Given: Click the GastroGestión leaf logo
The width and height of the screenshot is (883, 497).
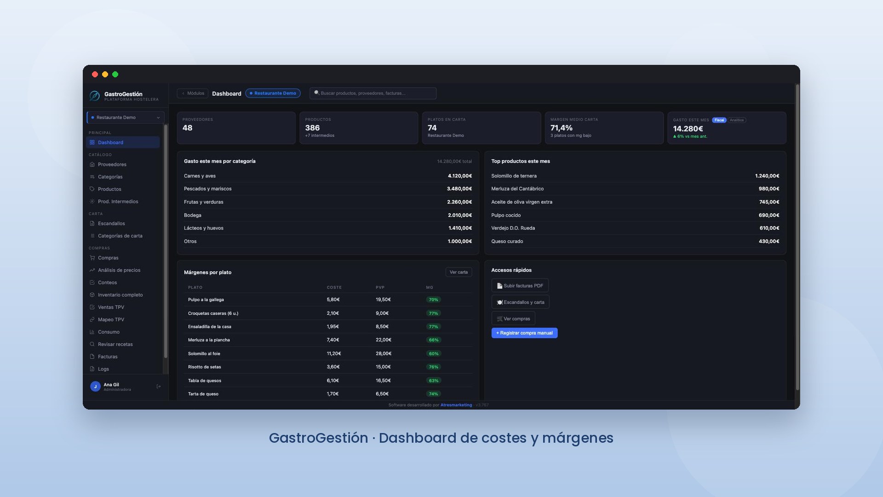Looking at the screenshot, I should 94,96.
